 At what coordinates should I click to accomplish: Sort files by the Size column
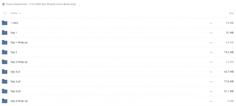pyautogui.click(x=231, y=13)
